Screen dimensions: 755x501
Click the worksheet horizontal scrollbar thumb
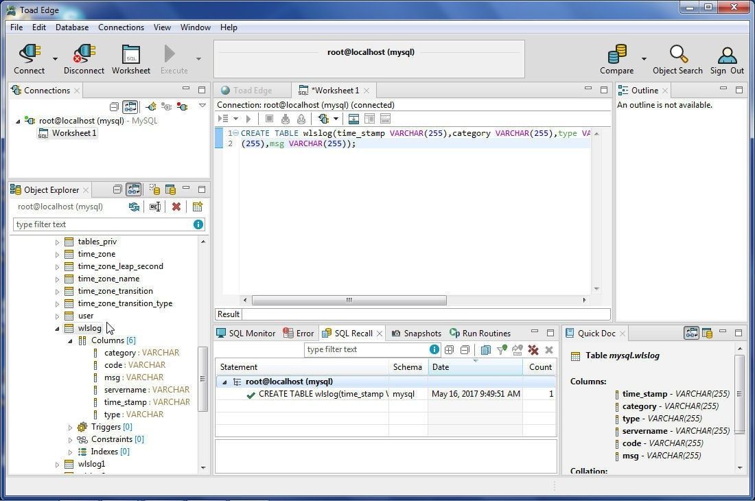pyautogui.click(x=349, y=301)
